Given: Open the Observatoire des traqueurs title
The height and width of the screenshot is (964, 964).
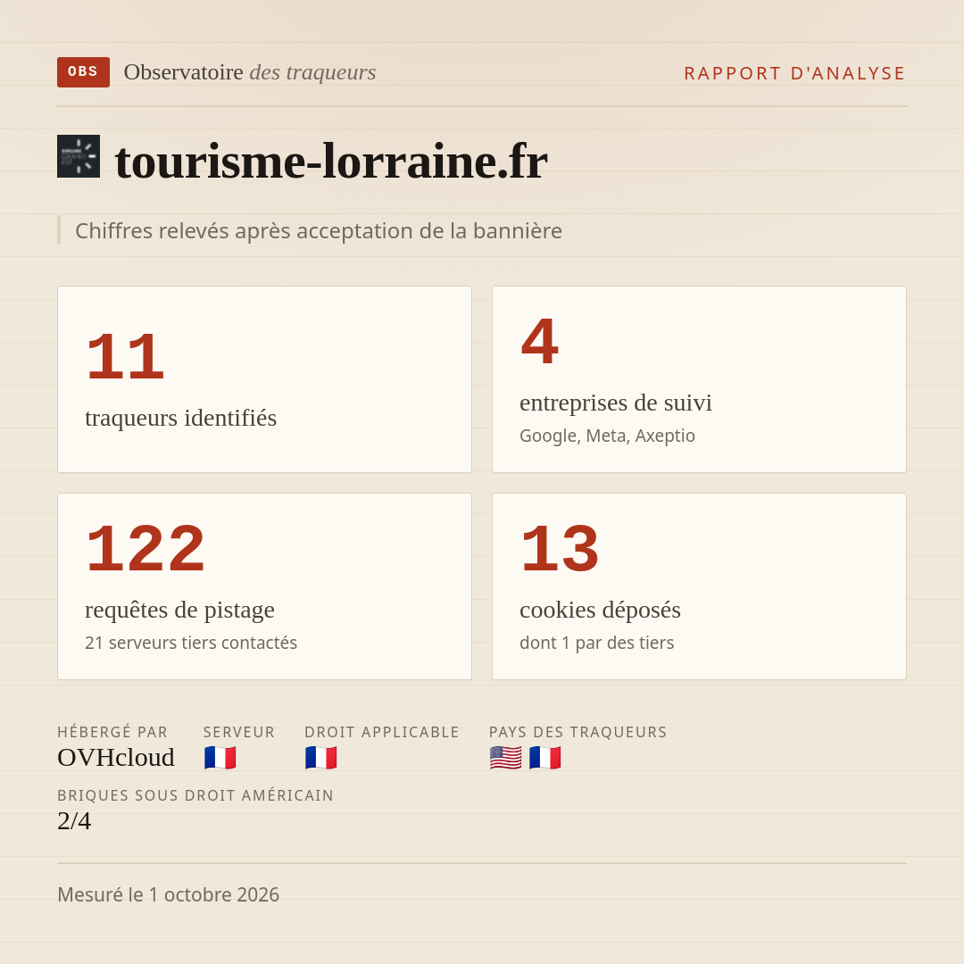Looking at the screenshot, I should coord(250,72).
